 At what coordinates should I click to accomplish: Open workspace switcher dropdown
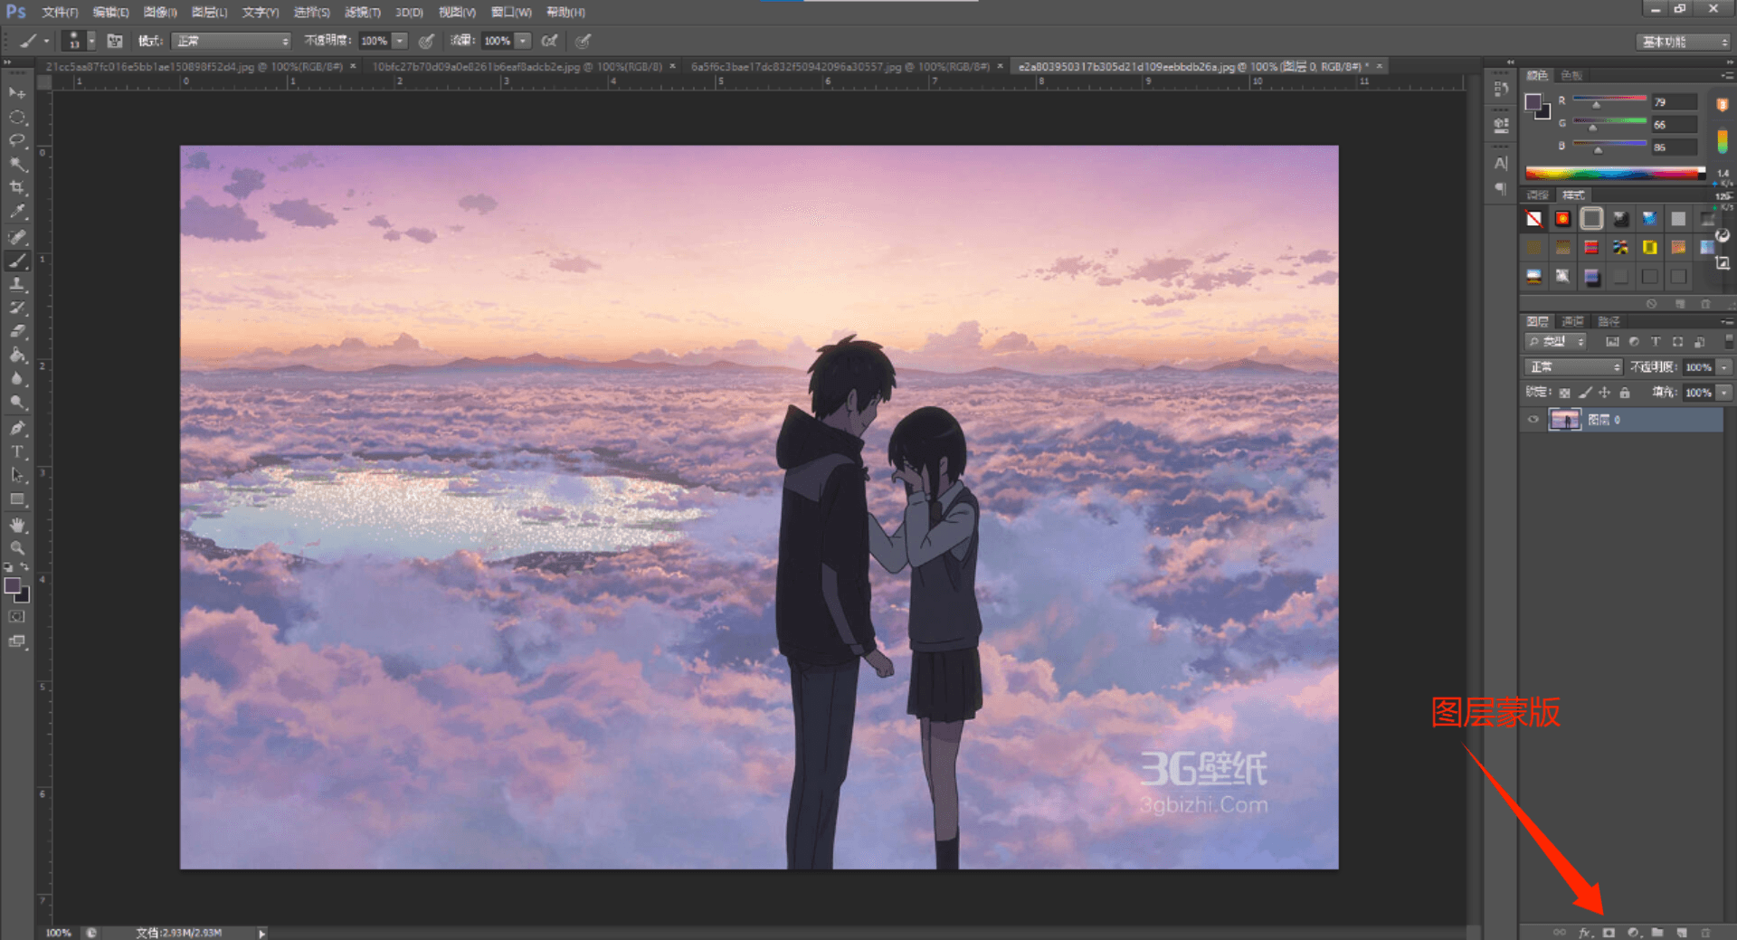tap(1684, 42)
